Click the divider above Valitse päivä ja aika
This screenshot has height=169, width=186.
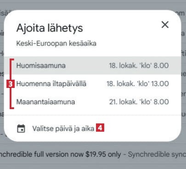pyautogui.click(x=92, y=115)
